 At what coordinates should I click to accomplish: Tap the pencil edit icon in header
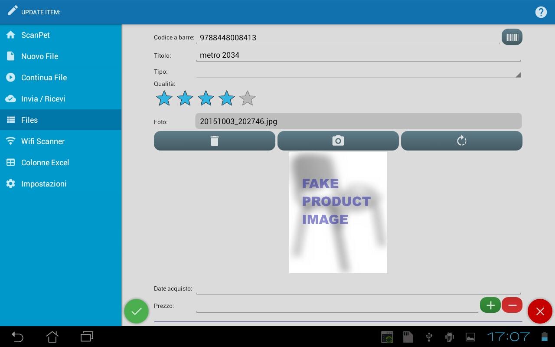point(12,10)
